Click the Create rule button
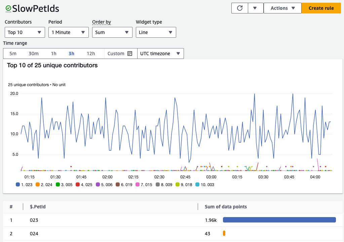This screenshot has height=242, width=344. pyautogui.click(x=321, y=8)
